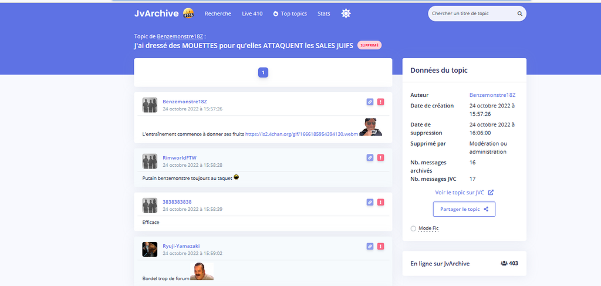Open the Live 410 section

(252, 14)
